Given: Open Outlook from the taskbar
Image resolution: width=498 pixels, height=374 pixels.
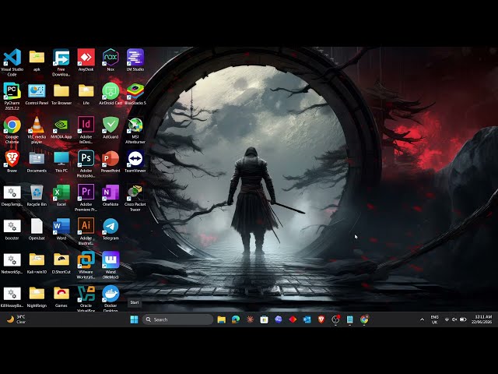Looking at the screenshot, I should tap(307, 319).
